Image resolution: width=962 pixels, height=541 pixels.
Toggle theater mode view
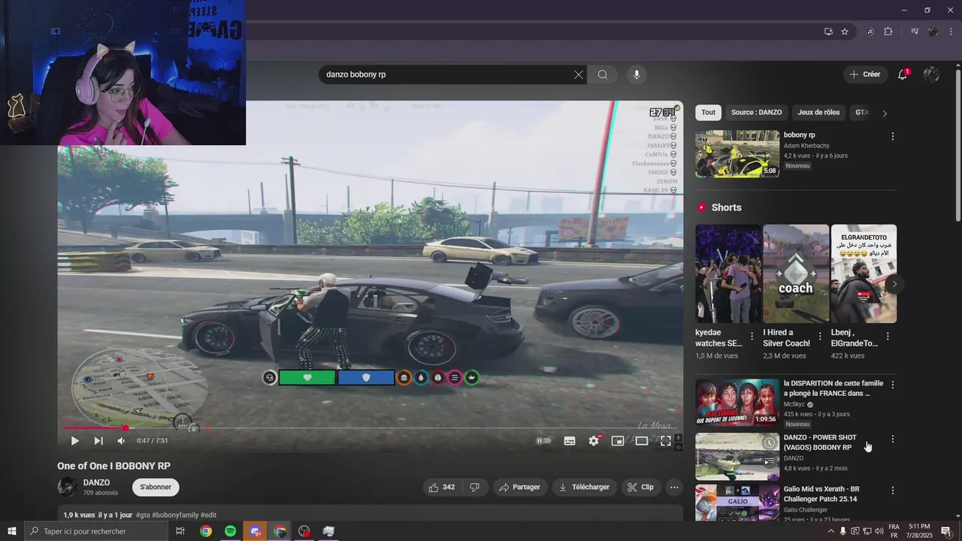[642, 441]
